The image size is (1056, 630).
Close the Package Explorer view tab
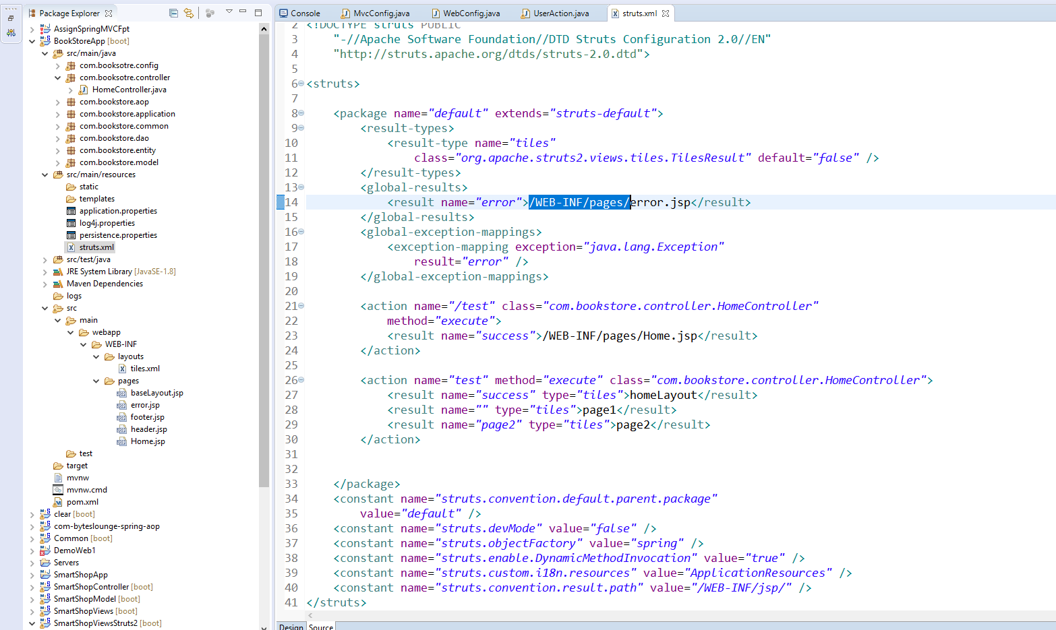tap(109, 13)
